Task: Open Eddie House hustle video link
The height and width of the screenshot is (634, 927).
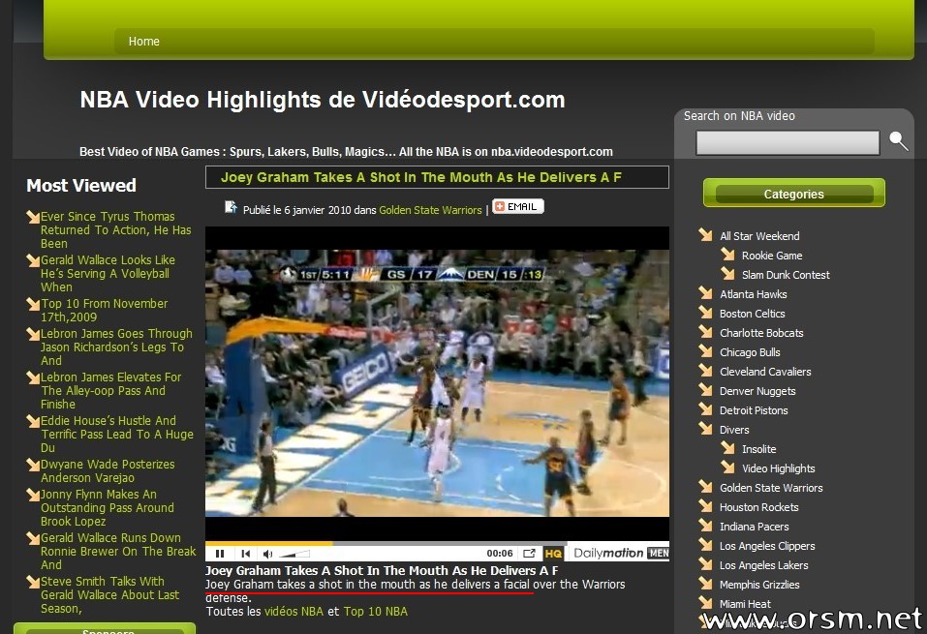Action: (117, 435)
